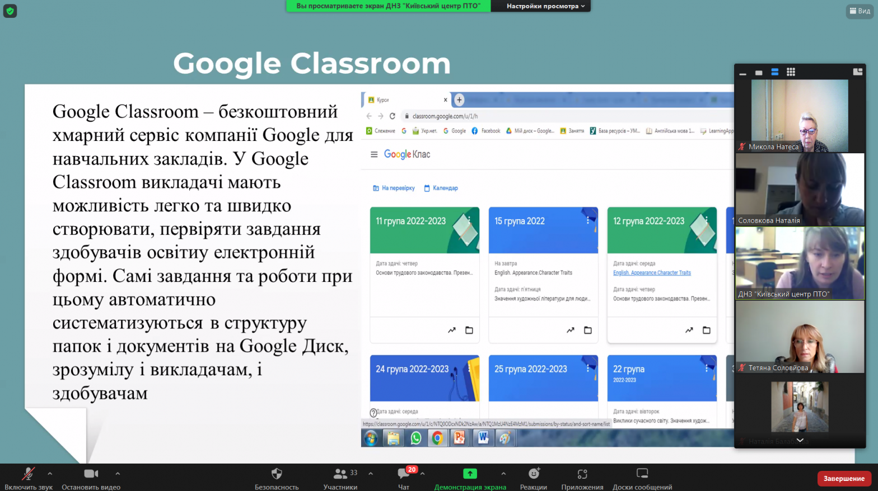Screen dimensions: 878x491
Task: Select vertical strip thumbnail view
Action: (775, 72)
